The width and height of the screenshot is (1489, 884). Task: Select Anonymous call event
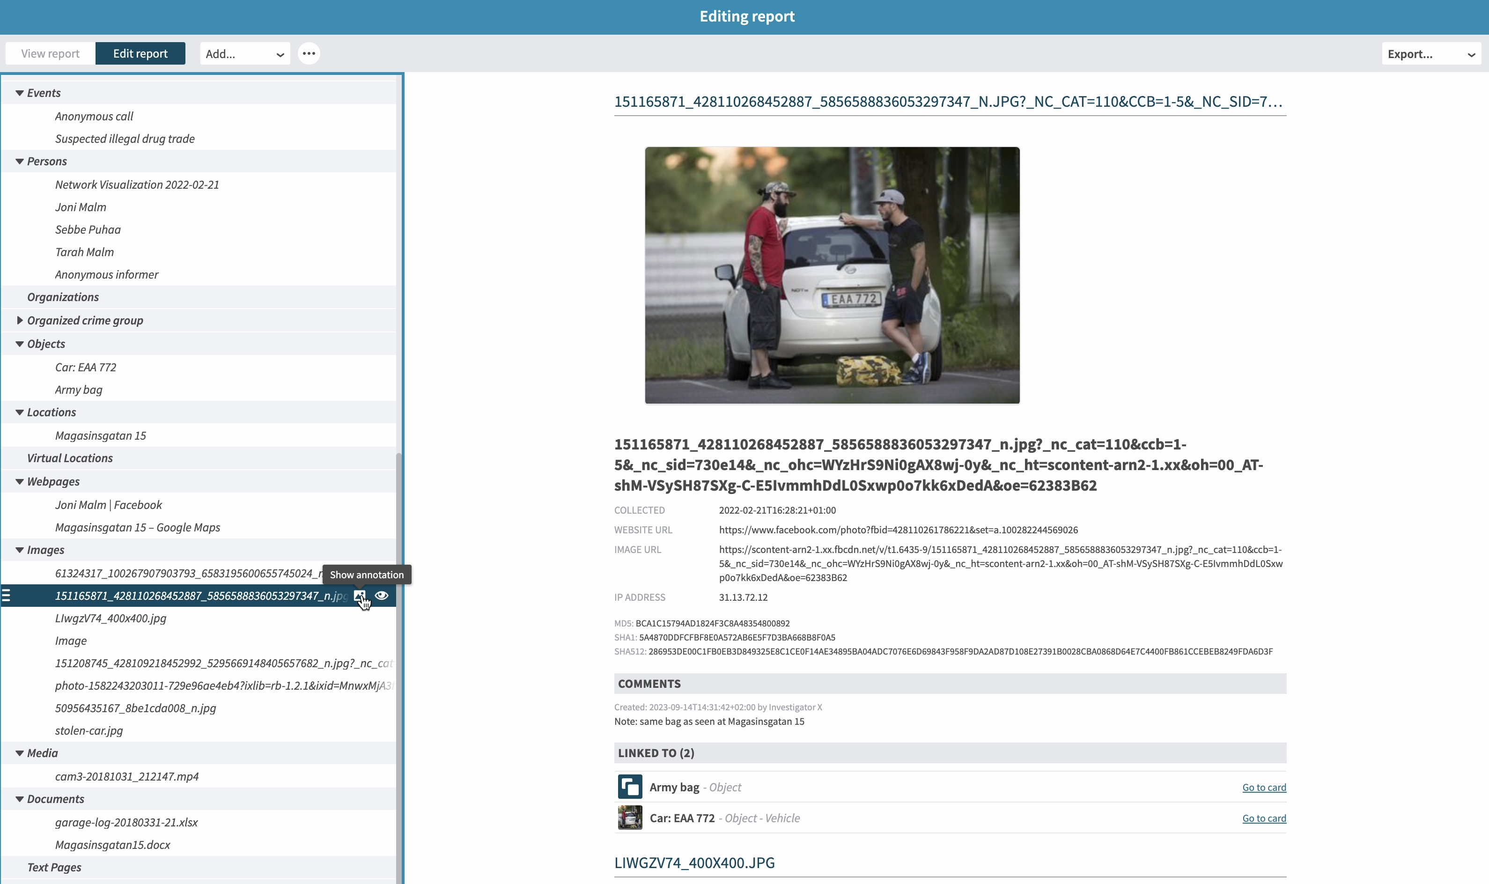pyautogui.click(x=94, y=116)
